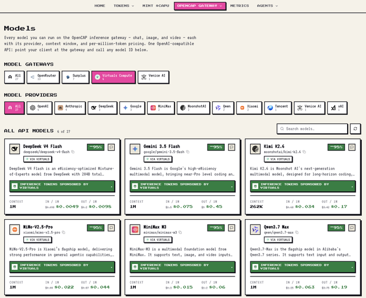366x298 pixels.
Task: Open chat for DeepSeek V4 Flash
Action: coord(112,147)
